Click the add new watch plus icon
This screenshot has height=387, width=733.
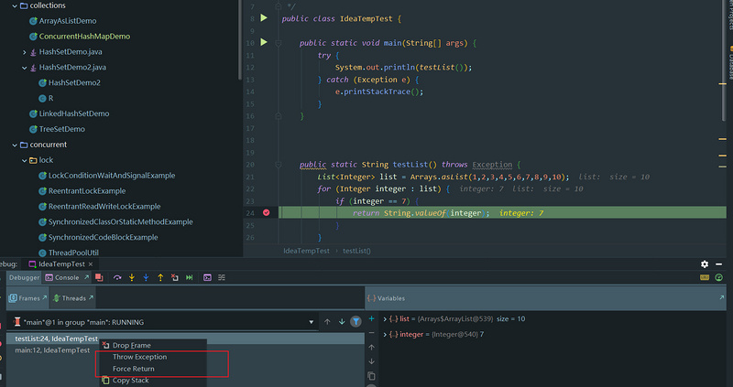[x=371, y=319]
